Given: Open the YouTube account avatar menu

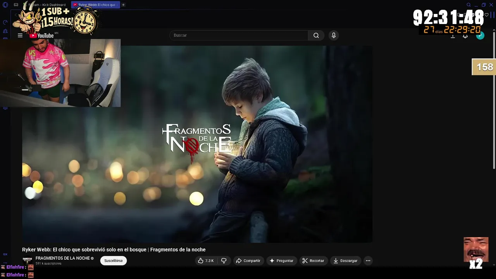Looking at the screenshot, I should click(x=480, y=35).
